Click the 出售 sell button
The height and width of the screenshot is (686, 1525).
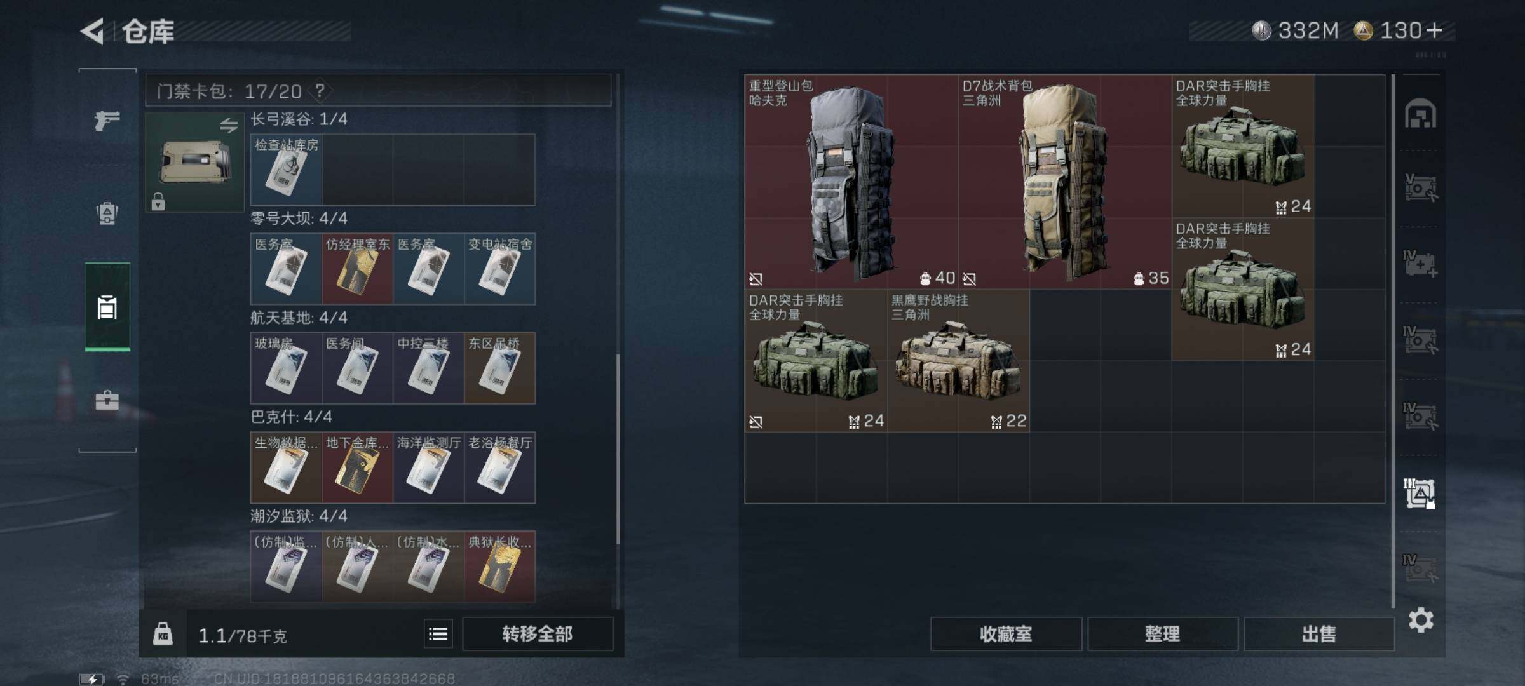point(1318,634)
